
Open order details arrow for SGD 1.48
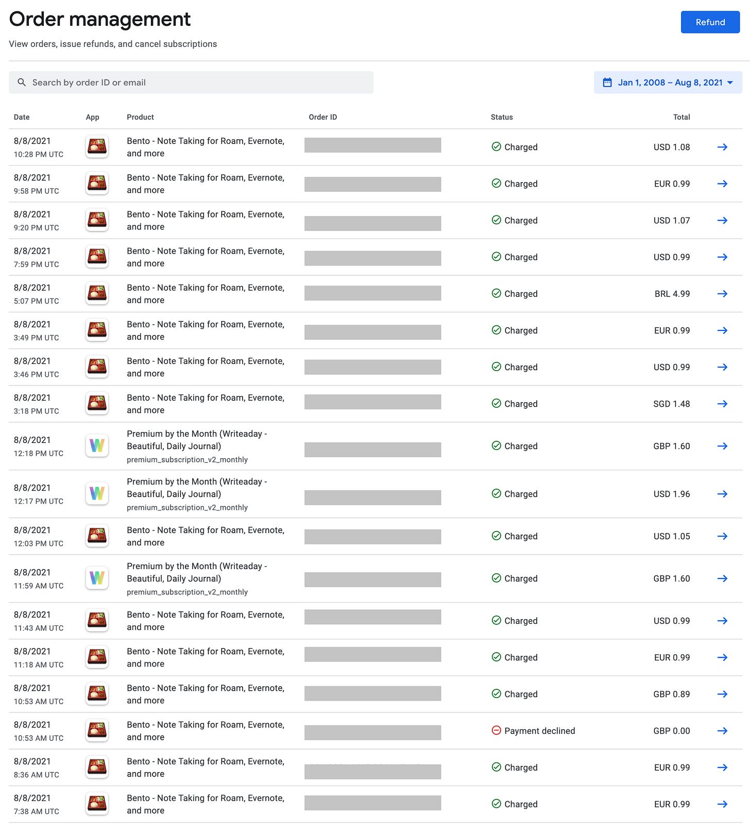pyautogui.click(x=722, y=404)
